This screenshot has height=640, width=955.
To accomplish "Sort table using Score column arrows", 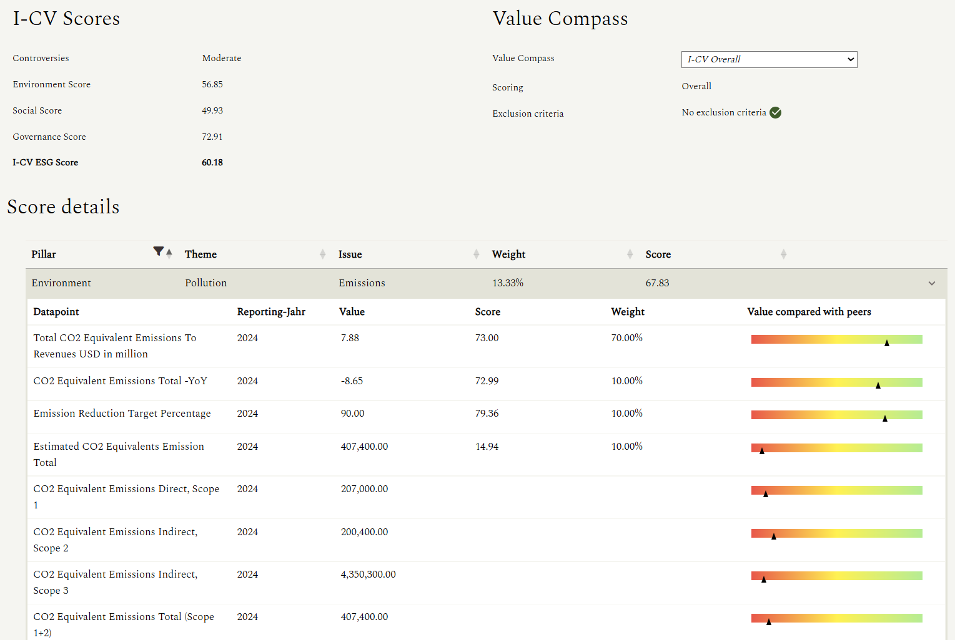I will click(x=783, y=254).
